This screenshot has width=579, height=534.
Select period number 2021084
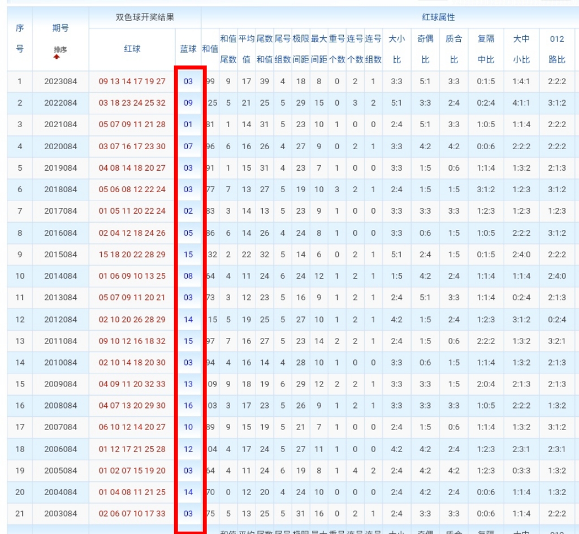(61, 124)
